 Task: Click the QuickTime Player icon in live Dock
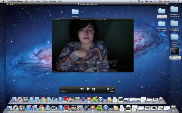pos(106,108)
